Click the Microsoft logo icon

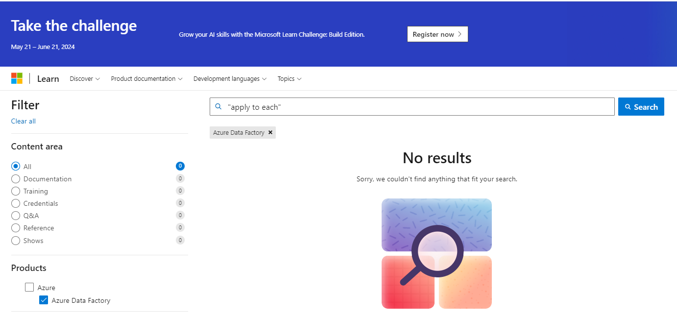click(17, 78)
